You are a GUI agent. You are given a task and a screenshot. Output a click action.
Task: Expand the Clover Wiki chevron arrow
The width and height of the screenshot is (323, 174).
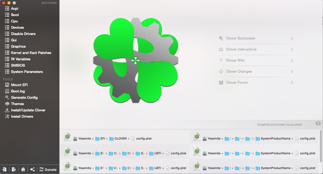(x=292, y=60)
